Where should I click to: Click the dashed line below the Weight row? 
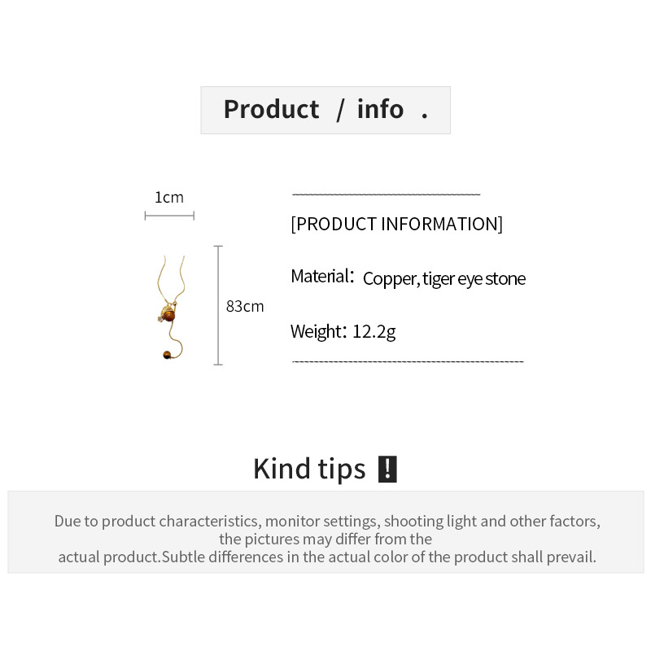pyautogui.click(x=407, y=361)
